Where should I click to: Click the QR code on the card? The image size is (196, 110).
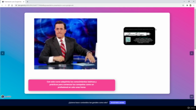click(128, 39)
